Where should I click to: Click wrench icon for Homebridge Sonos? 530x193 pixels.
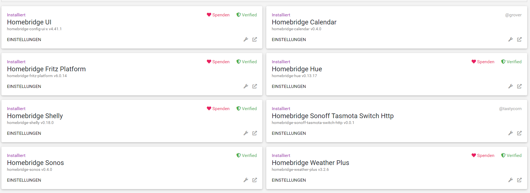click(246, 180)
